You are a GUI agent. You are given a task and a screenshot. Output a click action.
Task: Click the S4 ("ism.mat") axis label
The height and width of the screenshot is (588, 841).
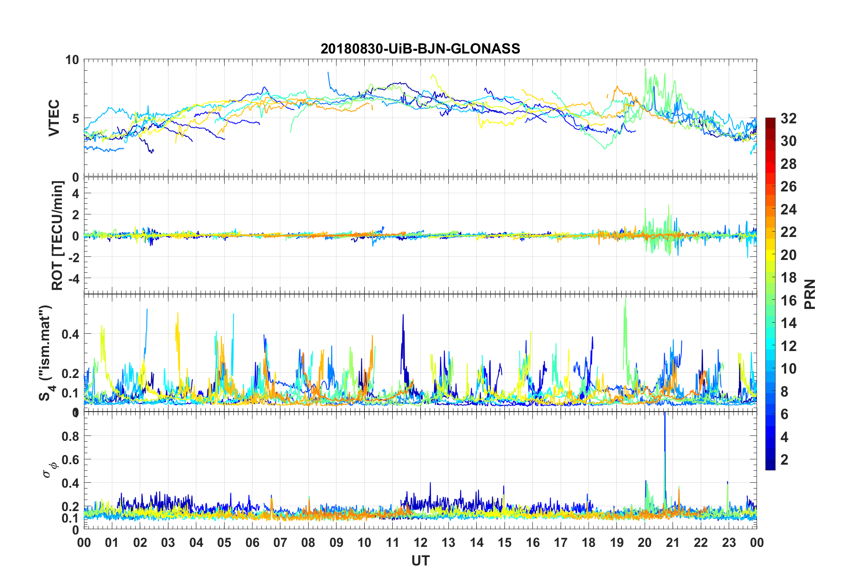point(46,352)
